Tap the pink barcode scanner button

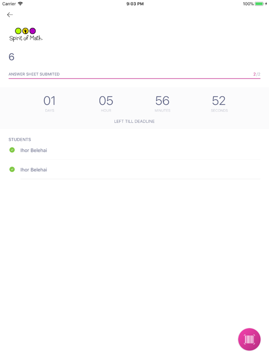coord(249,339)
